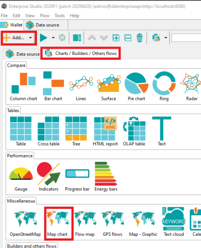Click the collapse all minus icon
Screen dimensions: 201x248
(127, 38)
